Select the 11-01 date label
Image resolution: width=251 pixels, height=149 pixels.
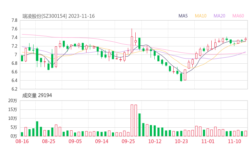point(208,141)
